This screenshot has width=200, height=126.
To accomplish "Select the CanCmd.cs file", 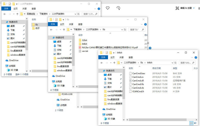I will click(x=136, y=77).
